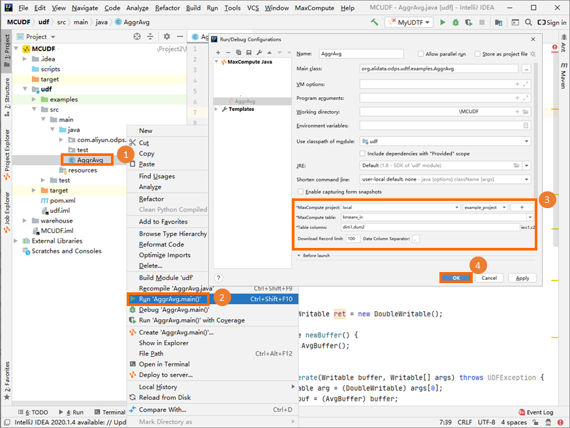The width and height of the screenshot is (570, 428).
Task: Click the green Run button in toolbar
Action: 443,22
